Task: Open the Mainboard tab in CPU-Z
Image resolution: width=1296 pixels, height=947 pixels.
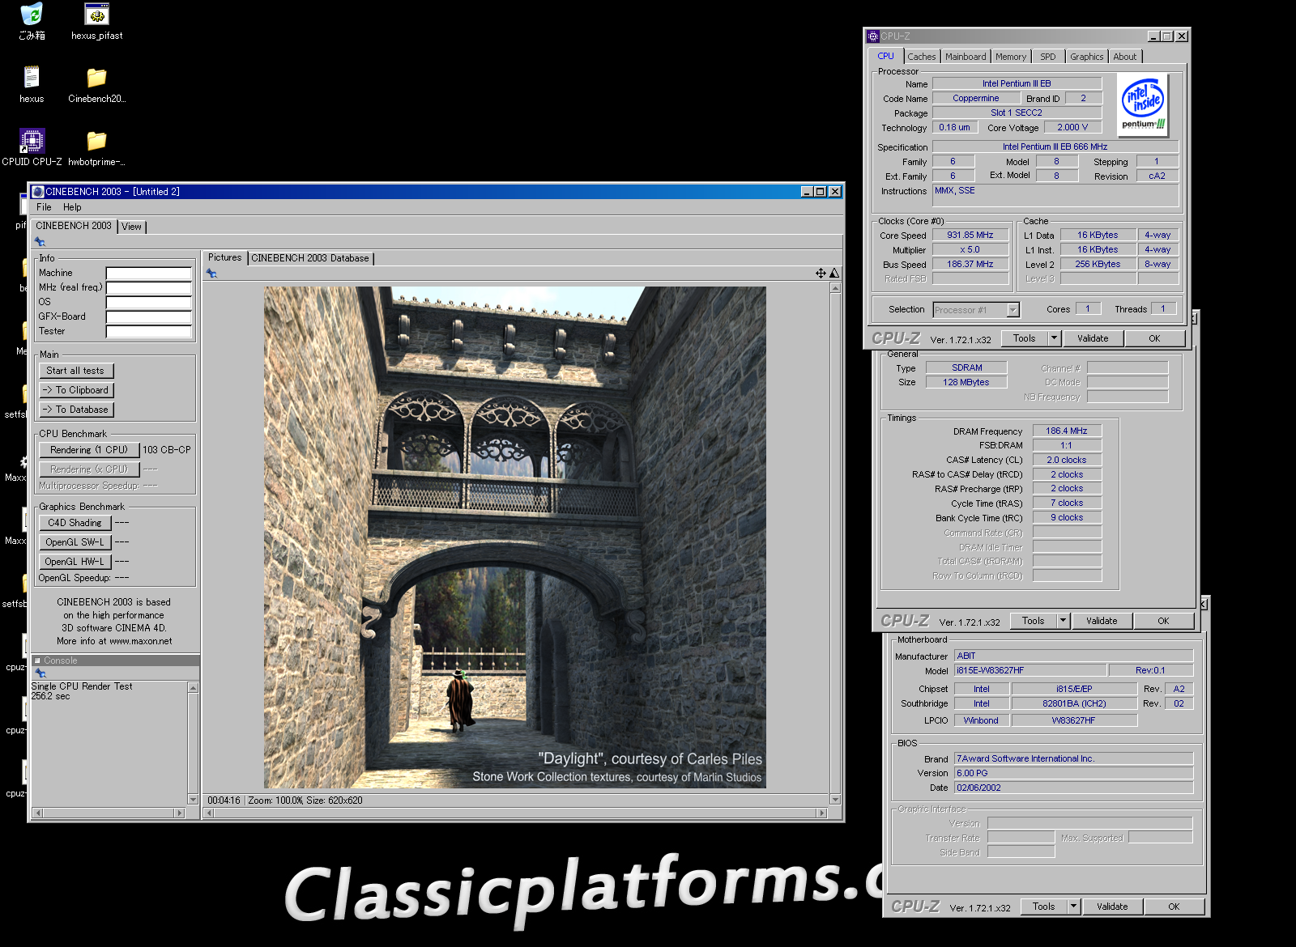Action: (x=966, y=57)
